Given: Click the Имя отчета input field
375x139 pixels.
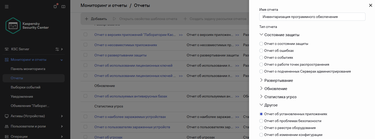Looking at the screenshot, I should (x=312, y=17).
